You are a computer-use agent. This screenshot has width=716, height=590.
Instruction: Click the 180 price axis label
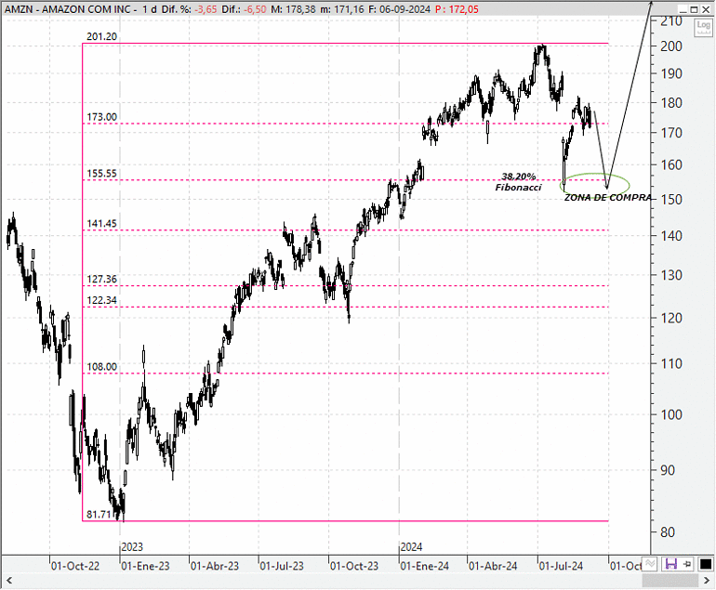(x=671, y=102)
